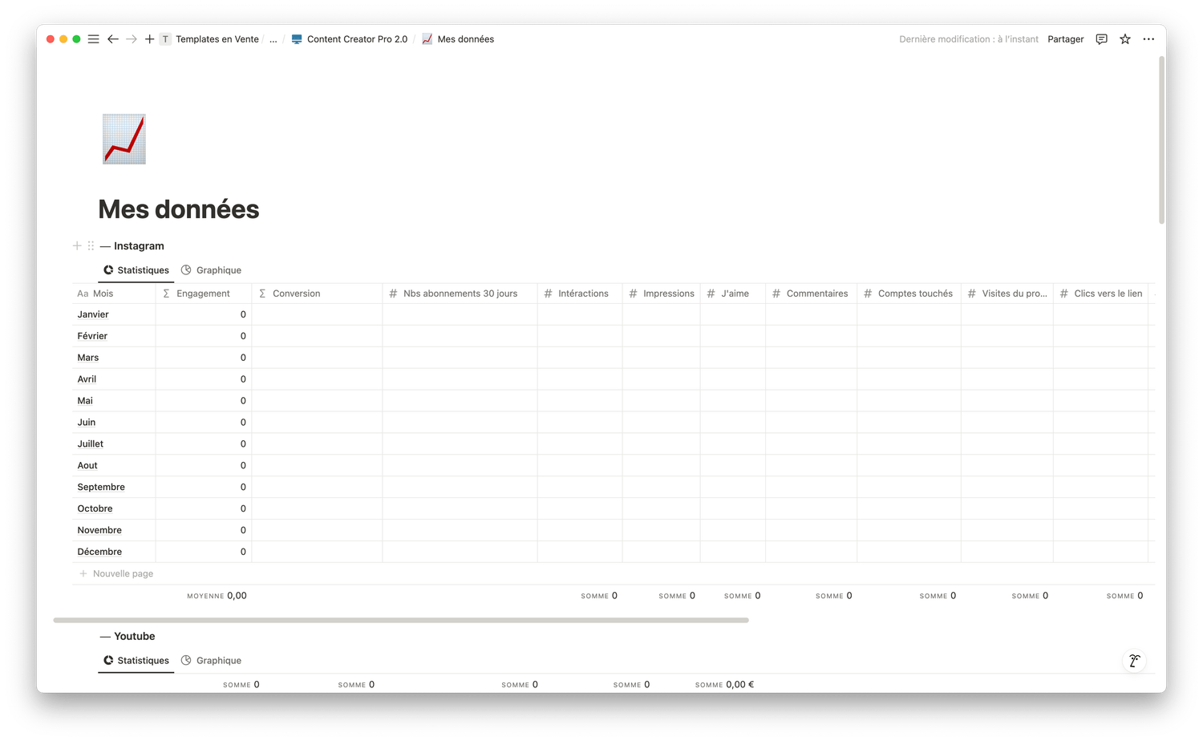Viewport: 1203px width, 741px height.
Task: Open the help assistant button at bottom right
Action: coord(1134,661)
